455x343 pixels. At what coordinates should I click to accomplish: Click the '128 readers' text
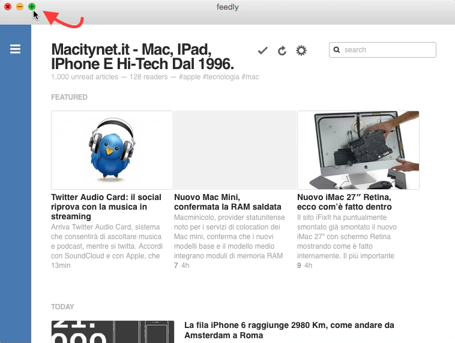coord(149,77)
